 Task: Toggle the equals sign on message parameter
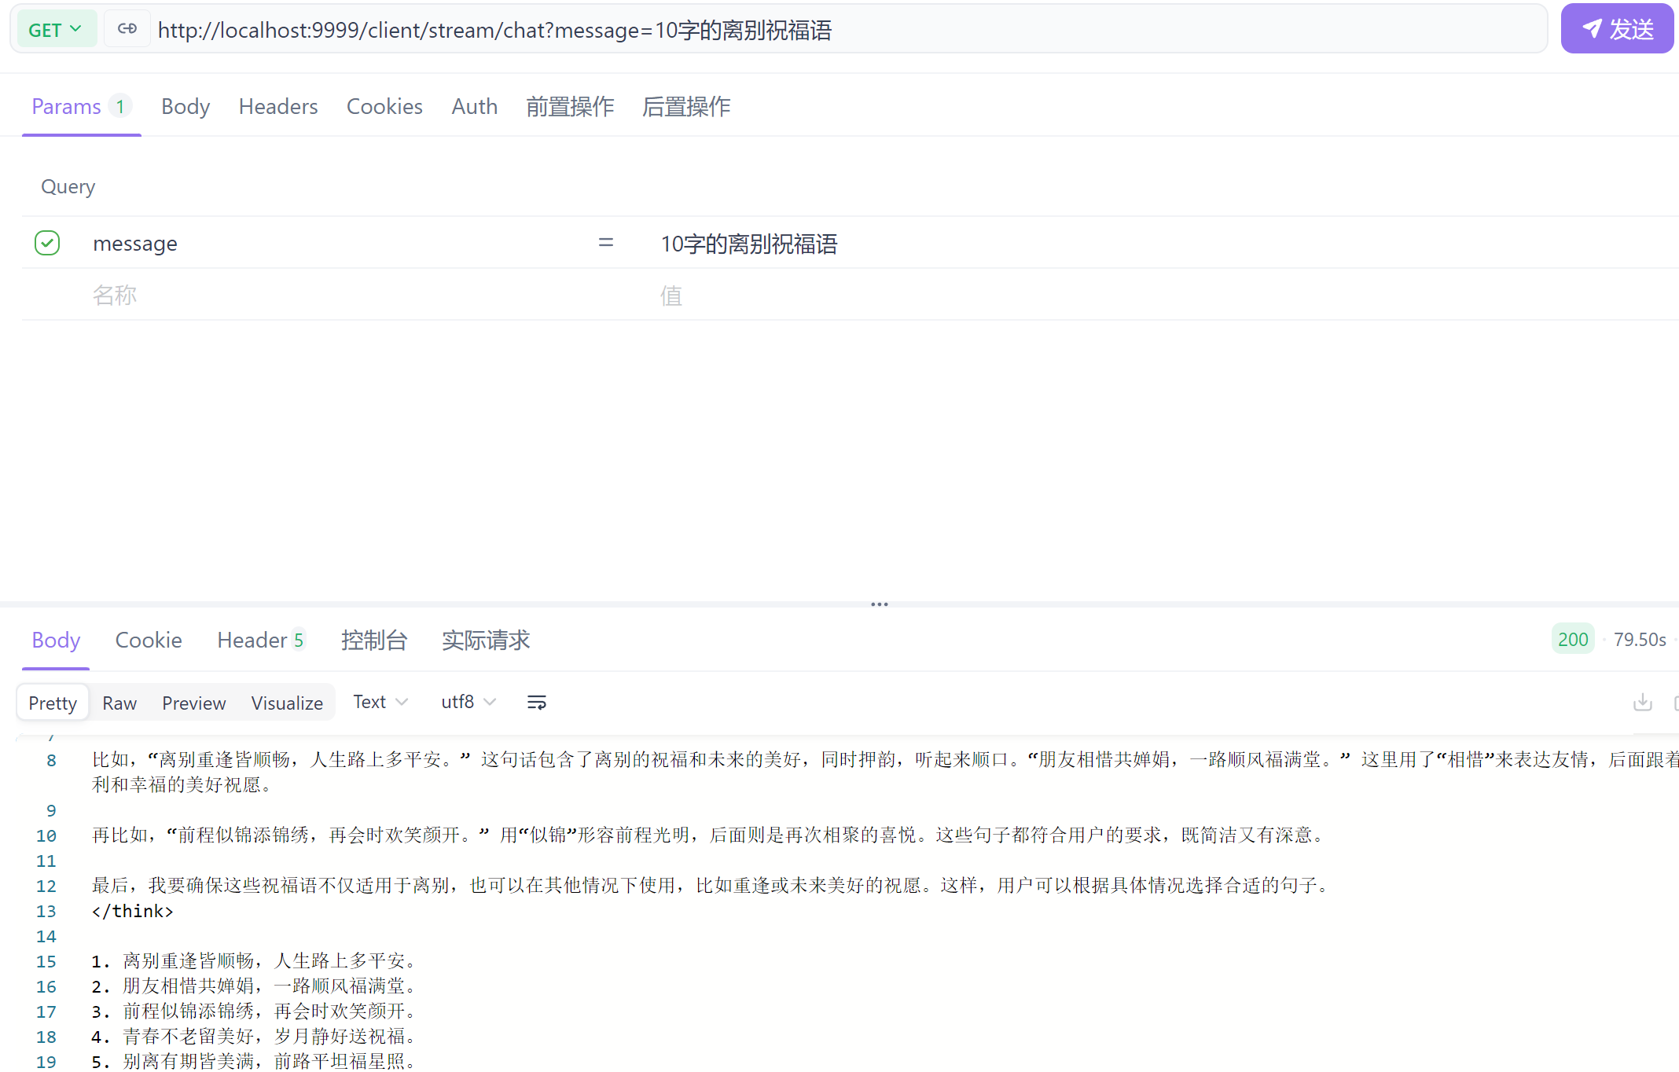point(605,243)
